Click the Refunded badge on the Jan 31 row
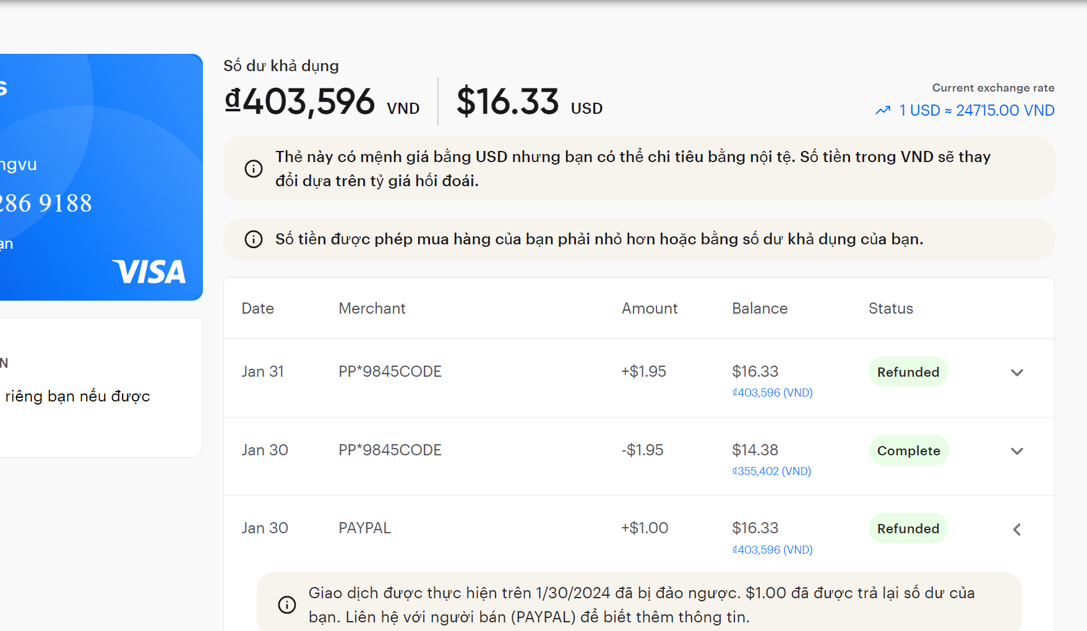Image resolution: width=1087 pixels, height=631 pixels. [x=908, y=372]
